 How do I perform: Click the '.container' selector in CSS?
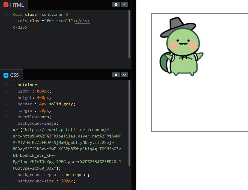(x=25, y=85)
